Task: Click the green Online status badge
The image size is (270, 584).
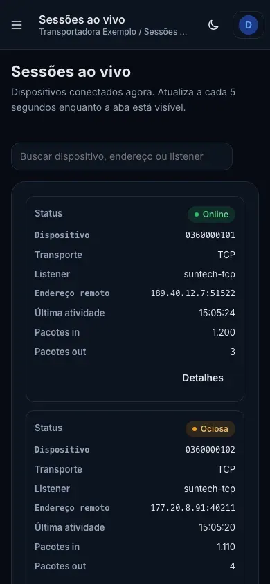Action: tap(212, 215)
